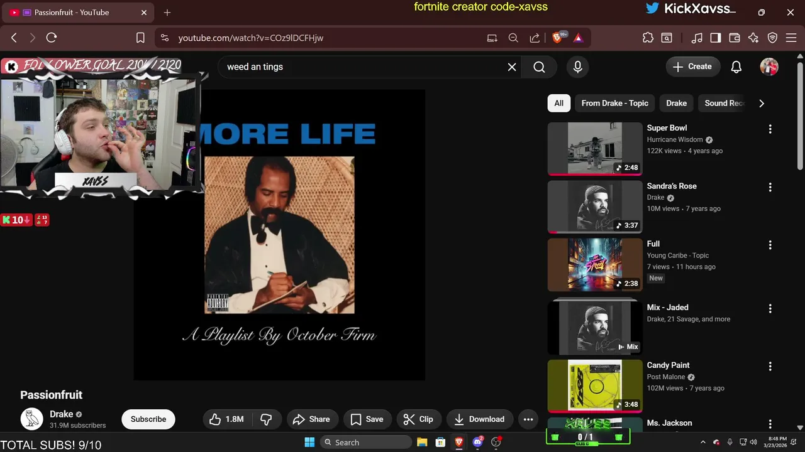Open more actions ellipsis under video
The width and height of the screenshot is (805, 452).
[528, 419]
